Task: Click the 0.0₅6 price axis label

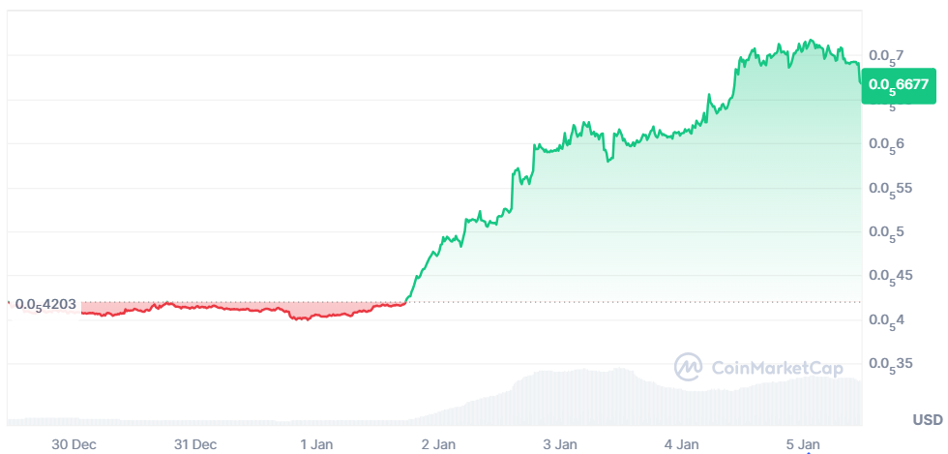Action: pyautogui.click(x=887, y=144)
